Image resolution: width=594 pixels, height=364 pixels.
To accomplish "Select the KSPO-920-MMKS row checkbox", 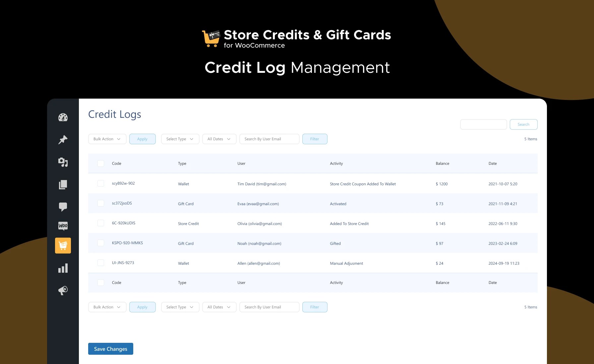I will pos(100,243).
